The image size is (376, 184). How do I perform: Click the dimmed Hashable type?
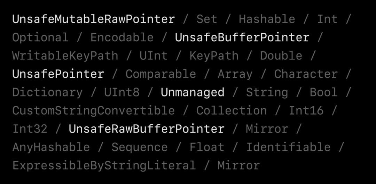point(267,19)
